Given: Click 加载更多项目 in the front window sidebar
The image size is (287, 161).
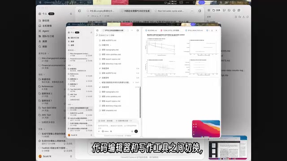Looking at the screenshot, I should (74, 100).
